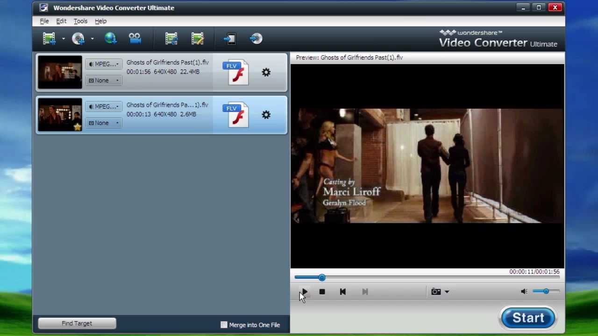Expand the Load DVD dropdown arrow
The height and width of the screenshot is (336, 598).
(92, 39)
